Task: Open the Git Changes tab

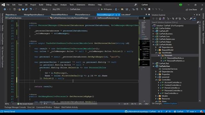Action: pos(157,103)
